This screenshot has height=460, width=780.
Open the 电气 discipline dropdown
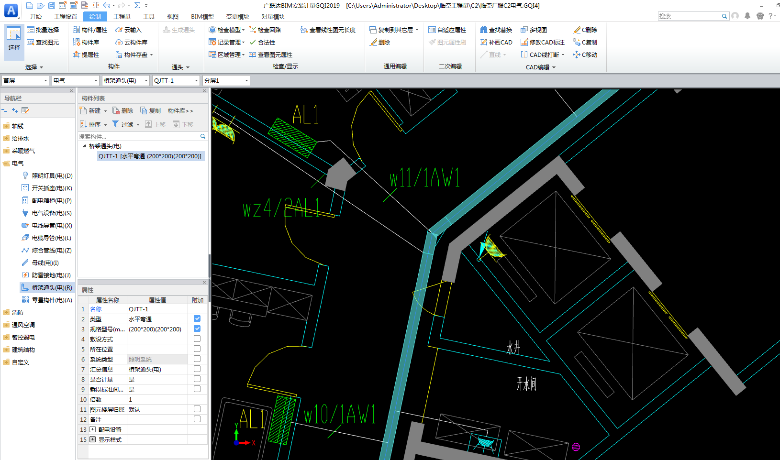(x=76, y=80)
